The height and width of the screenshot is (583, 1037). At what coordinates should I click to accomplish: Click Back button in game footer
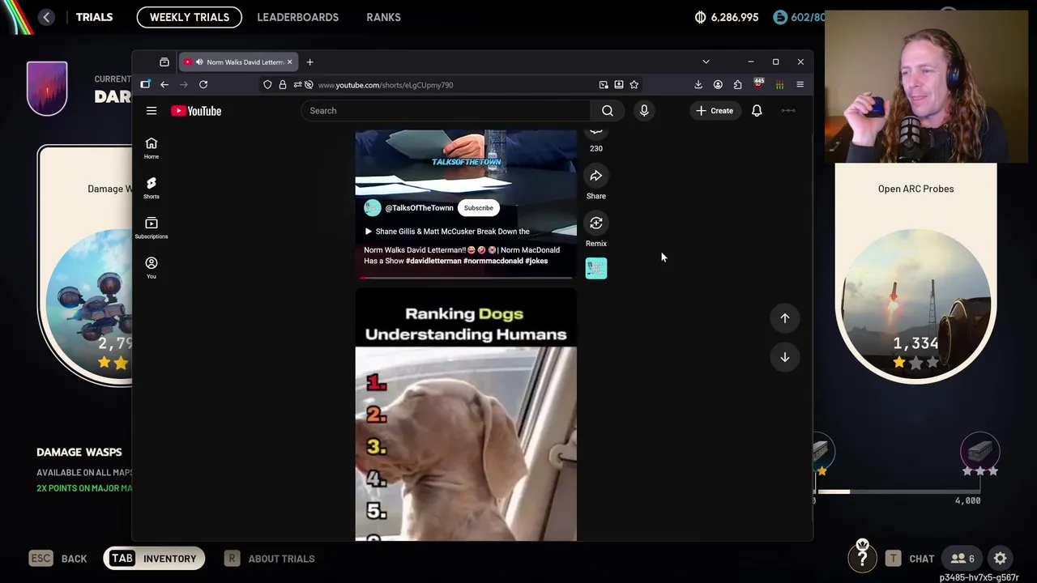(58, 559)
